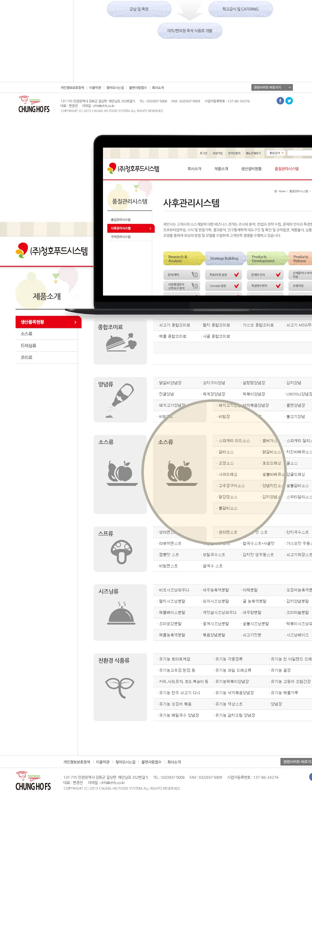Click the 모밀국수스프 item
The width and height of the screenshot is (312, 937).
coord(214,555)
